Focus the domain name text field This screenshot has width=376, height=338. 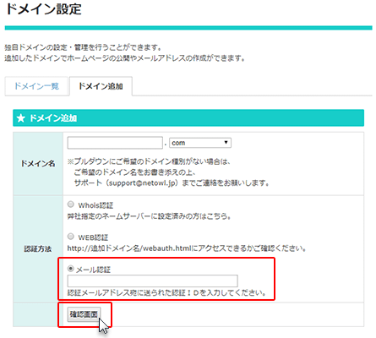[115, 143]
